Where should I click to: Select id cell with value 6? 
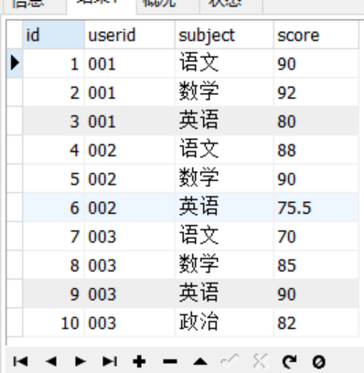tap(54, 208)
